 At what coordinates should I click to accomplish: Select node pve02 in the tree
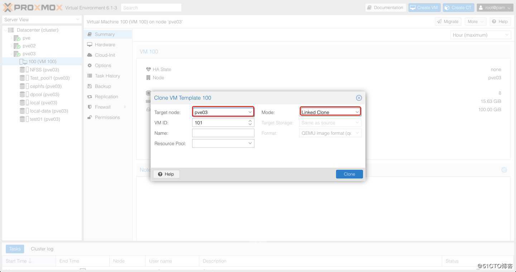coord(29,46)
